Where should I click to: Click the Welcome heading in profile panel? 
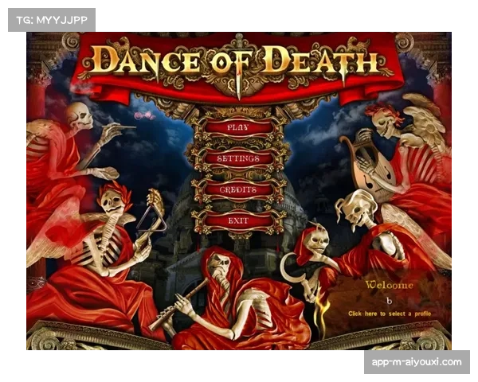[x=389, y=285]
